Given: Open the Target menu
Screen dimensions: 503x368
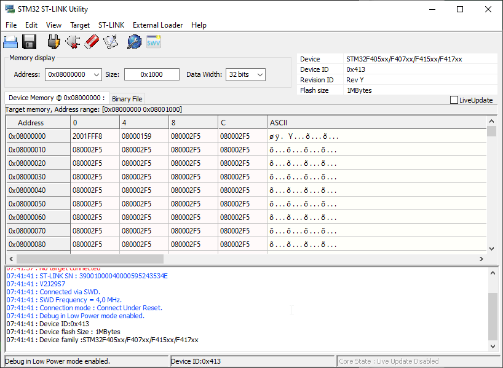Looking at the screenshot, I should point(80,25).
